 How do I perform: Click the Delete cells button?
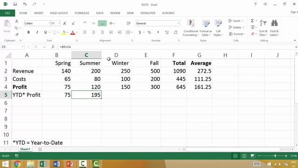tap(237, 28)
